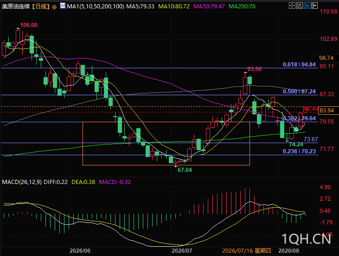Click the 2026/06 time axis label
This screenshot has width=339, height=256.
click(80, 251)
